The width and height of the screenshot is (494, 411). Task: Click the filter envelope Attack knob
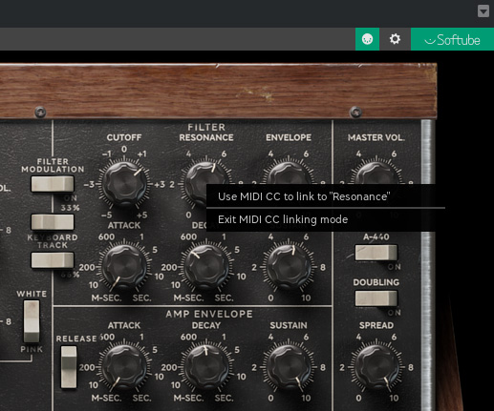[x=124, y=267]
